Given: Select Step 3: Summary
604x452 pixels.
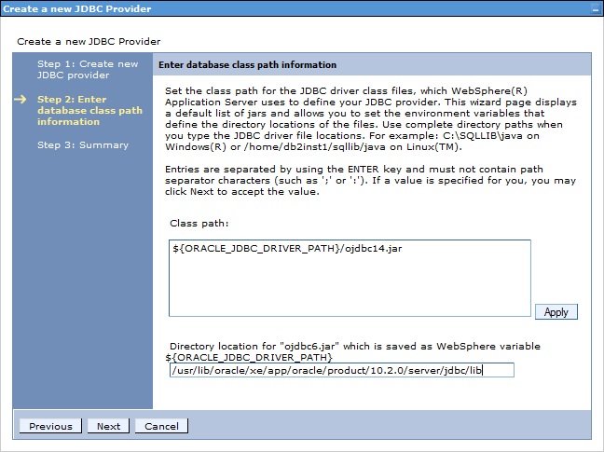Looking at the screenshot, I should 83,145.
